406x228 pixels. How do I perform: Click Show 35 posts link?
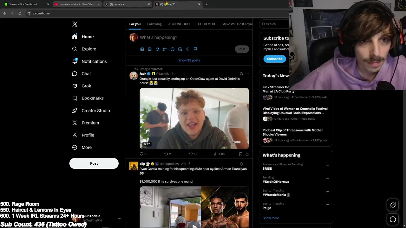click(189, 60)
